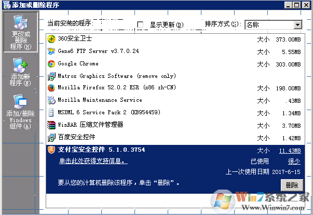Click the 1.34MB size value
The width and height of the screenshot is (313, 215).
(291, 113)
